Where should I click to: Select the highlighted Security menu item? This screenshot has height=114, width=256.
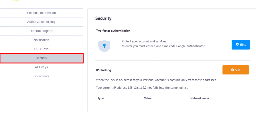point(41,58)
